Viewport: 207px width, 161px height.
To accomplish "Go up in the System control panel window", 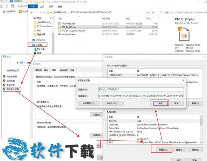I will [17, 63].
